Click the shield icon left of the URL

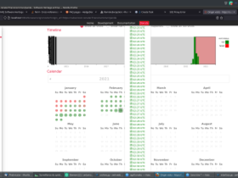click(5, 18)
